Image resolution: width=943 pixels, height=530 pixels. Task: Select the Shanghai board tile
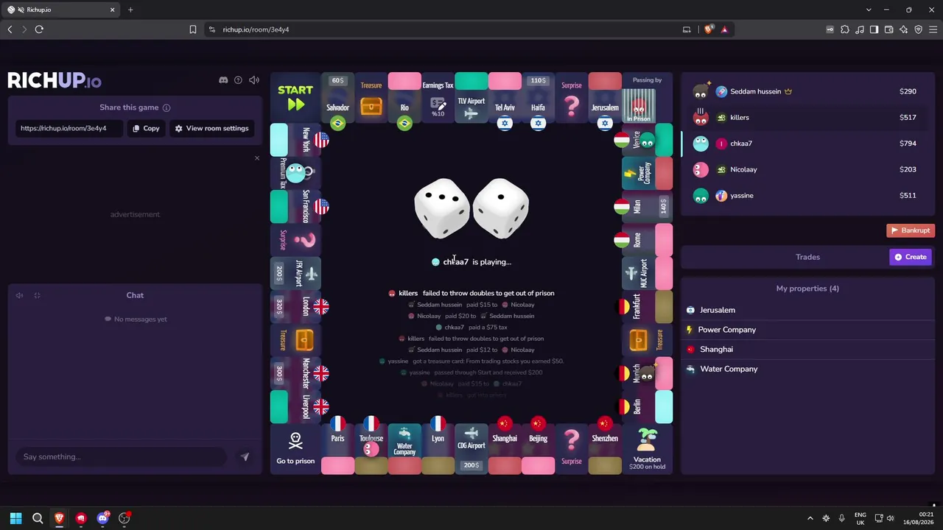(505, 449)
